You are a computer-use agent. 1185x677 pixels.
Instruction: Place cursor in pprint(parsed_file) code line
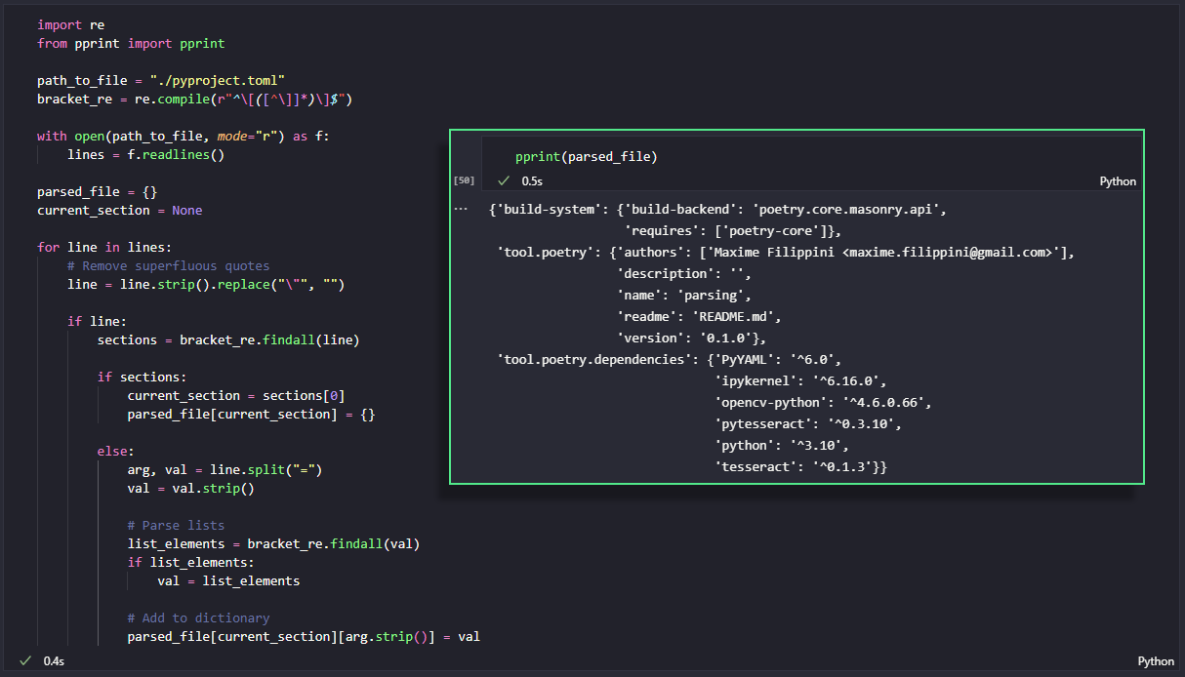(586, 157)
